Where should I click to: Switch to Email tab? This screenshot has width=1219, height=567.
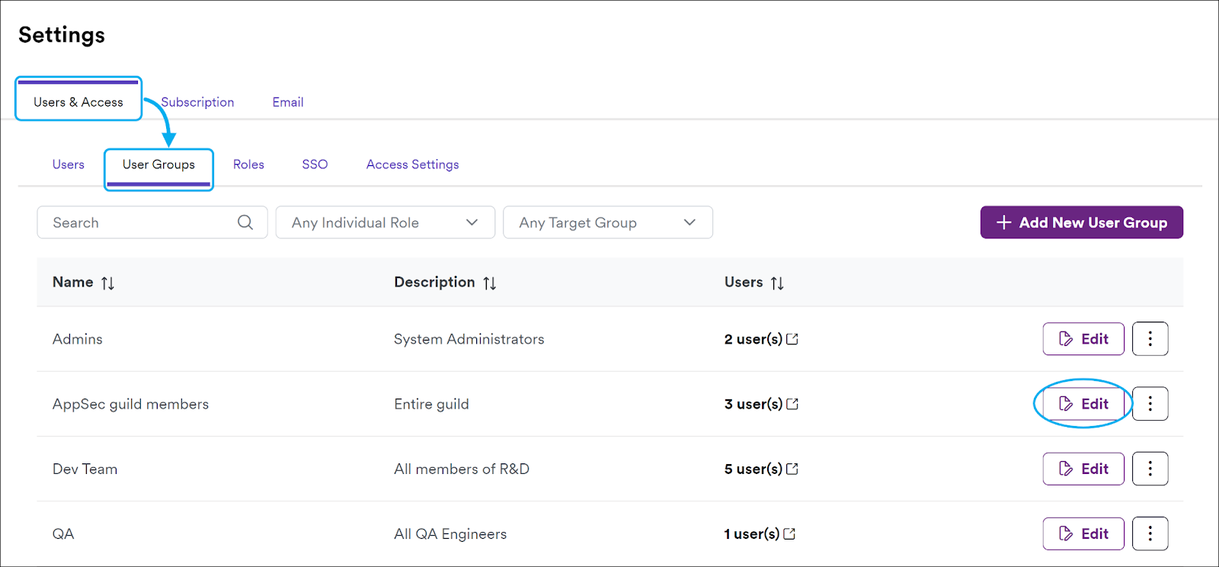coord(288,102)
